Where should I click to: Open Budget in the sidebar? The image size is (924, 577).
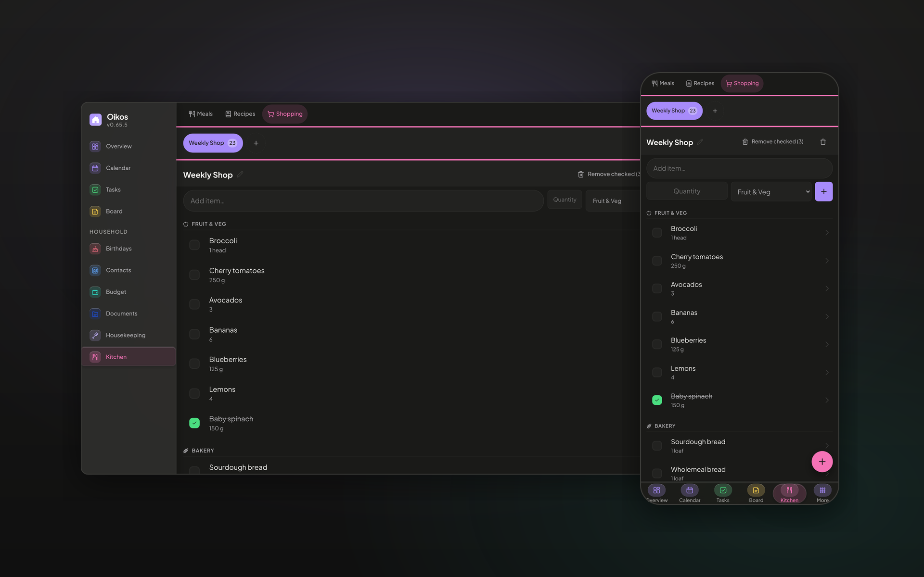pyautogui.click(x=128, y=292)
